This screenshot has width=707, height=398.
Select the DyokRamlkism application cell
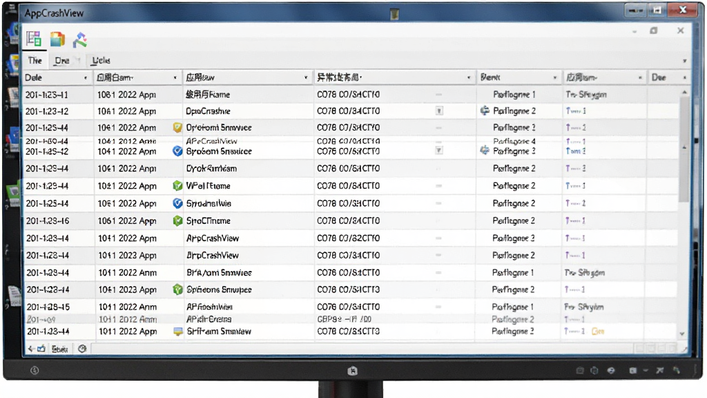[211, 169]
